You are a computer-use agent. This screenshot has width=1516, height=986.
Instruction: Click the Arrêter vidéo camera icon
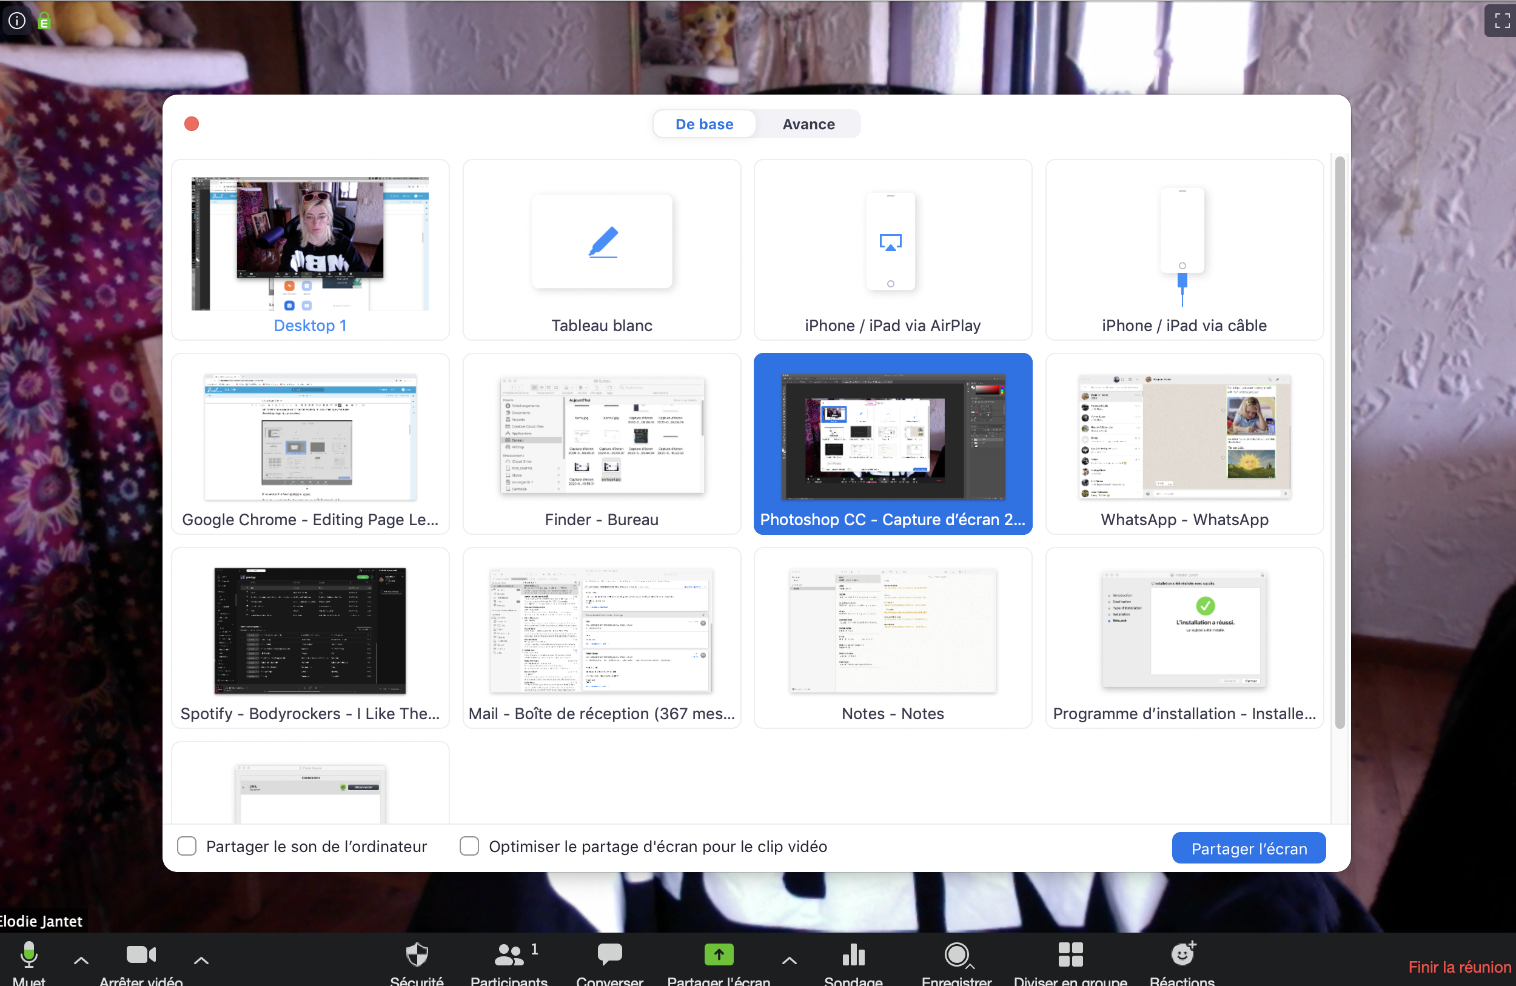[141, 954]
